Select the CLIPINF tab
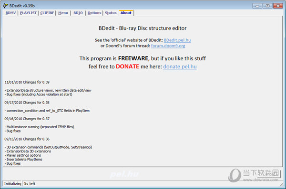 [47, 13]
